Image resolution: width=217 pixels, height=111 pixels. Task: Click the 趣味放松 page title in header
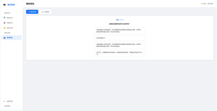pos(30,4)
